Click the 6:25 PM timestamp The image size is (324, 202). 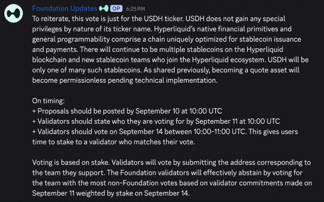point(135,8)
